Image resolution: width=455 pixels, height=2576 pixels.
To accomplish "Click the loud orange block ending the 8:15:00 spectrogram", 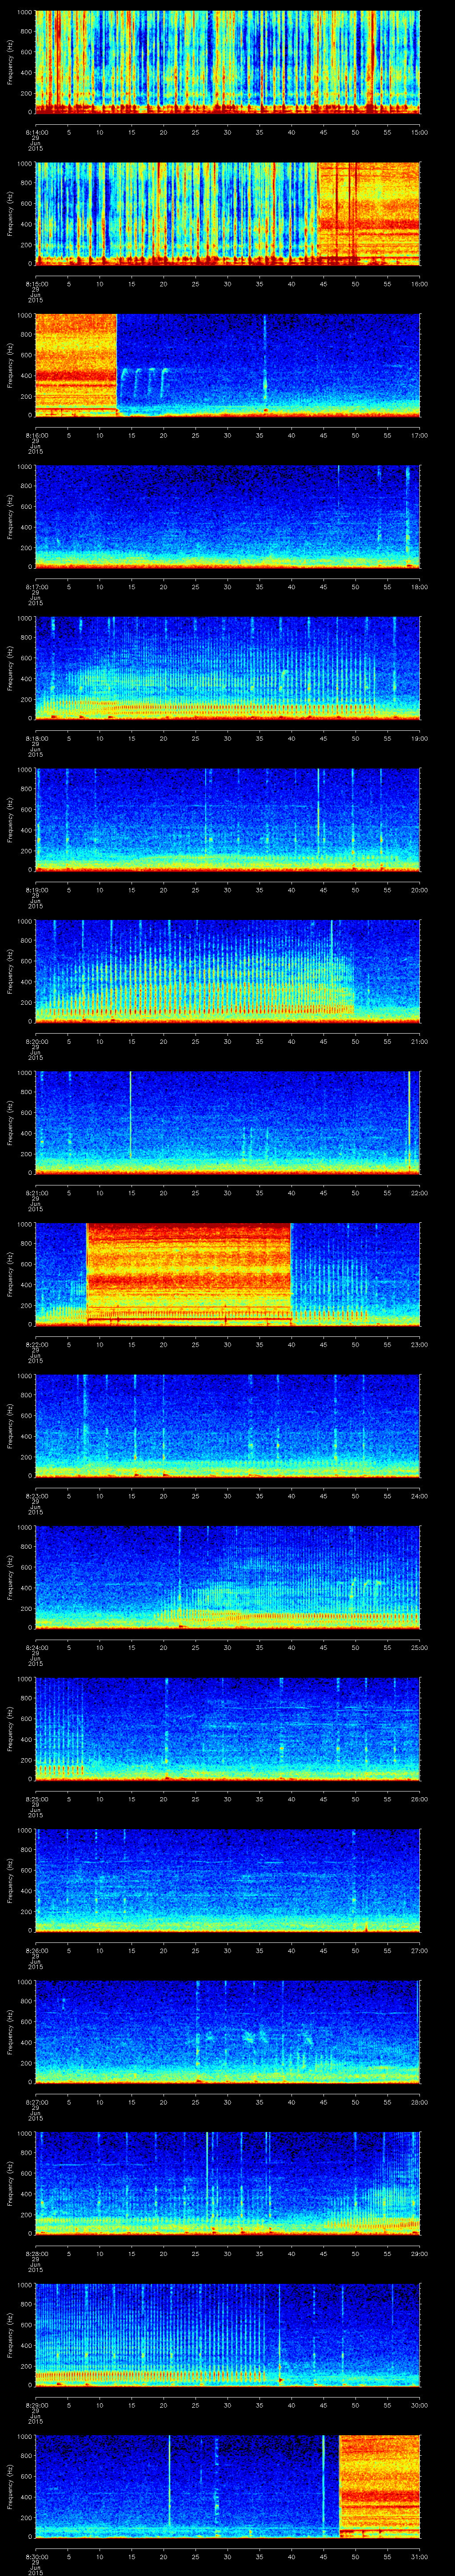I will point(369,213).
